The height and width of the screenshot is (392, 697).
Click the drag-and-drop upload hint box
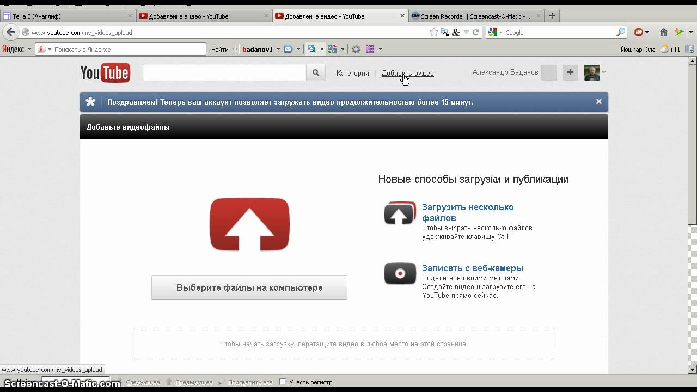pyautogui.click(x=344, y=344)
